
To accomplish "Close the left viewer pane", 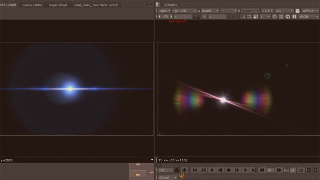I will 151,4.
